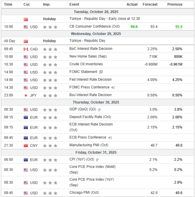This screenshot has width=195, height=197.
Task: Click the EU flag in the Deposit Facility Rate row
Action: 26,117
